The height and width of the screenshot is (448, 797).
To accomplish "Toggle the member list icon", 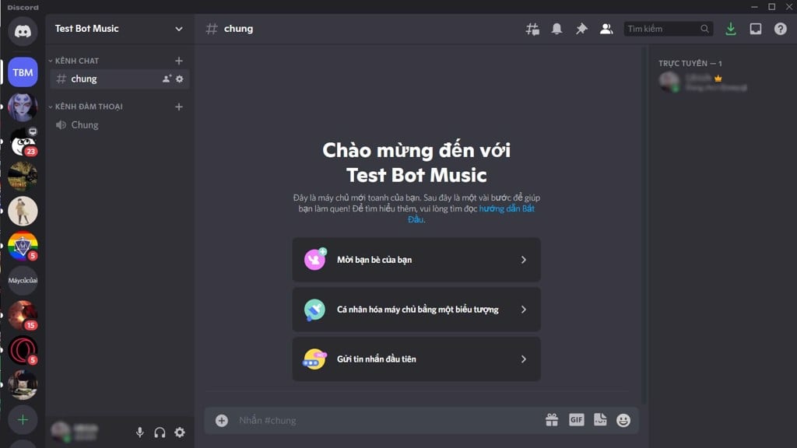I will pyautogui.click(x=606, y=29).
